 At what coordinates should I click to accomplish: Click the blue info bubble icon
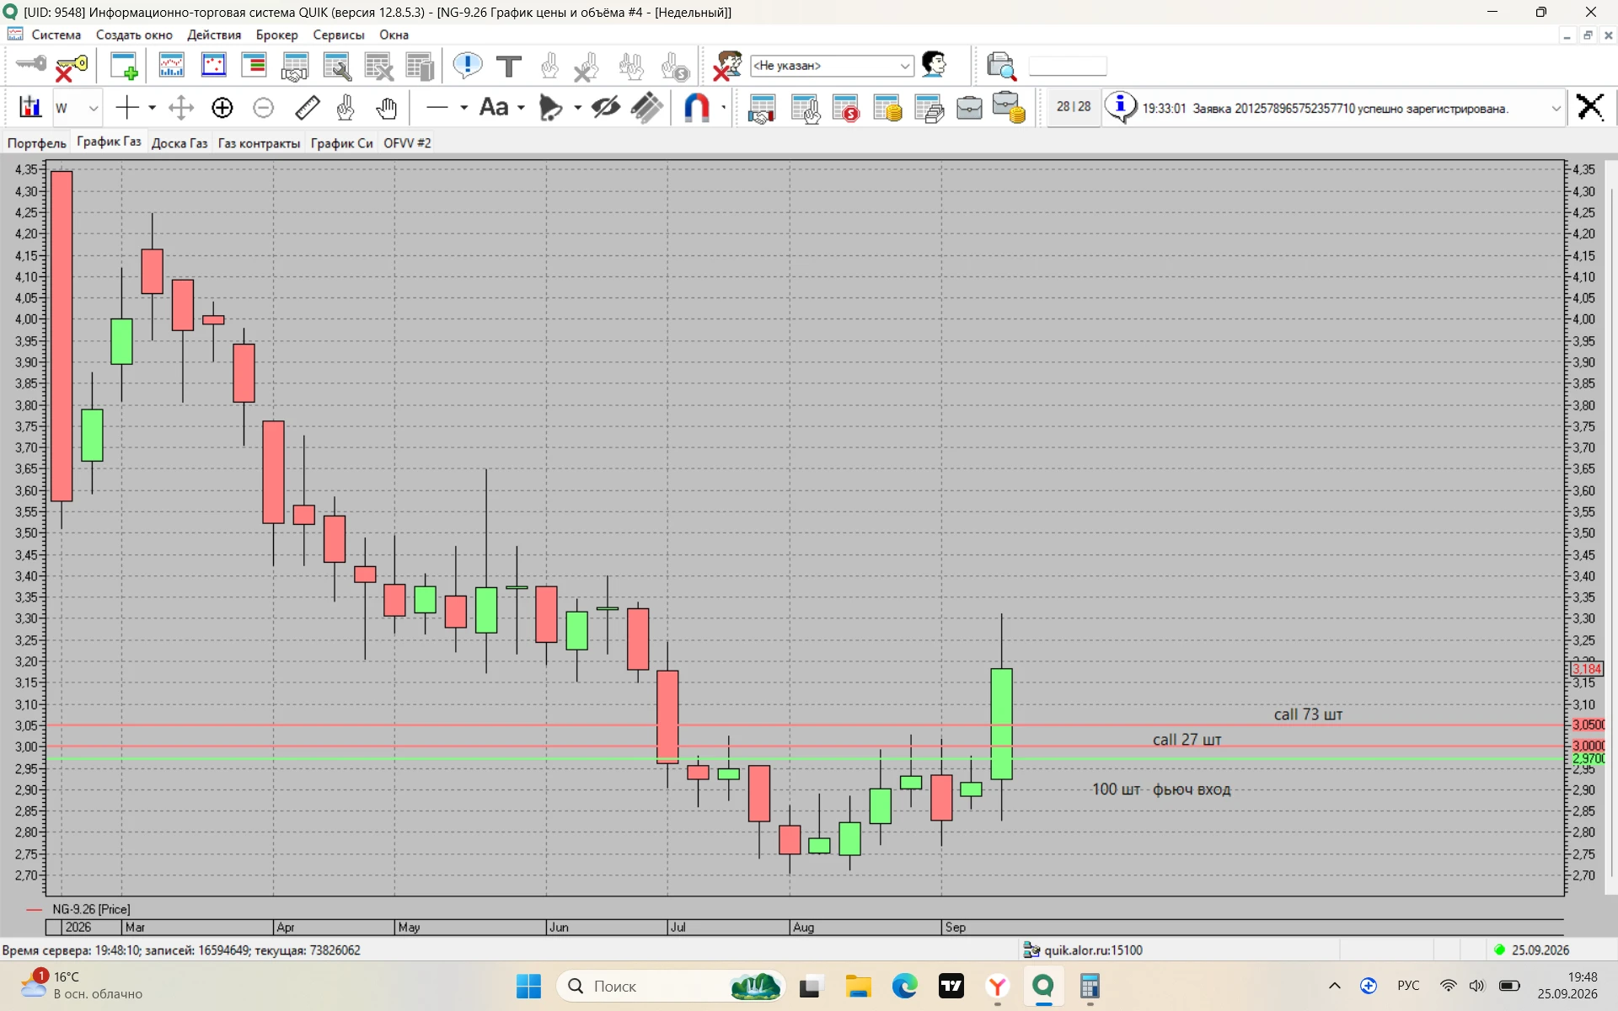coord(1121,107)
